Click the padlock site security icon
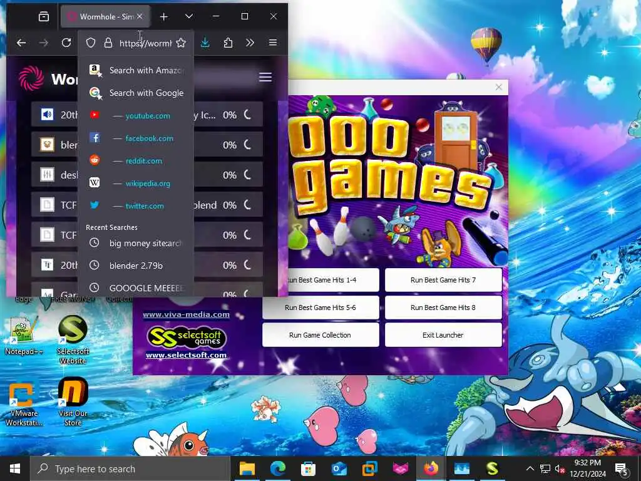Image resolution: width=641 pixels, height=481 pixels. point(108,43)
